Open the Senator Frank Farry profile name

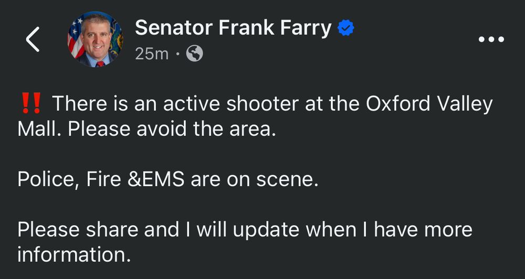[x=233, y=28]
